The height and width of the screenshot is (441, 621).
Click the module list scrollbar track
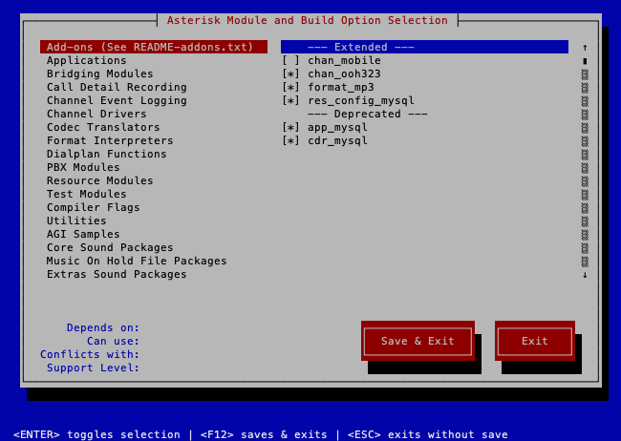click(585, 168)
